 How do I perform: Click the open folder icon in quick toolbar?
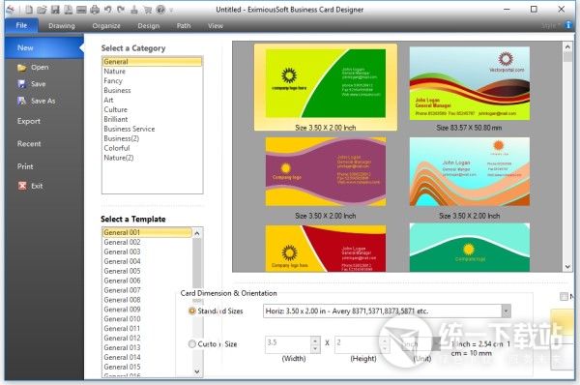tap(42, 10)
